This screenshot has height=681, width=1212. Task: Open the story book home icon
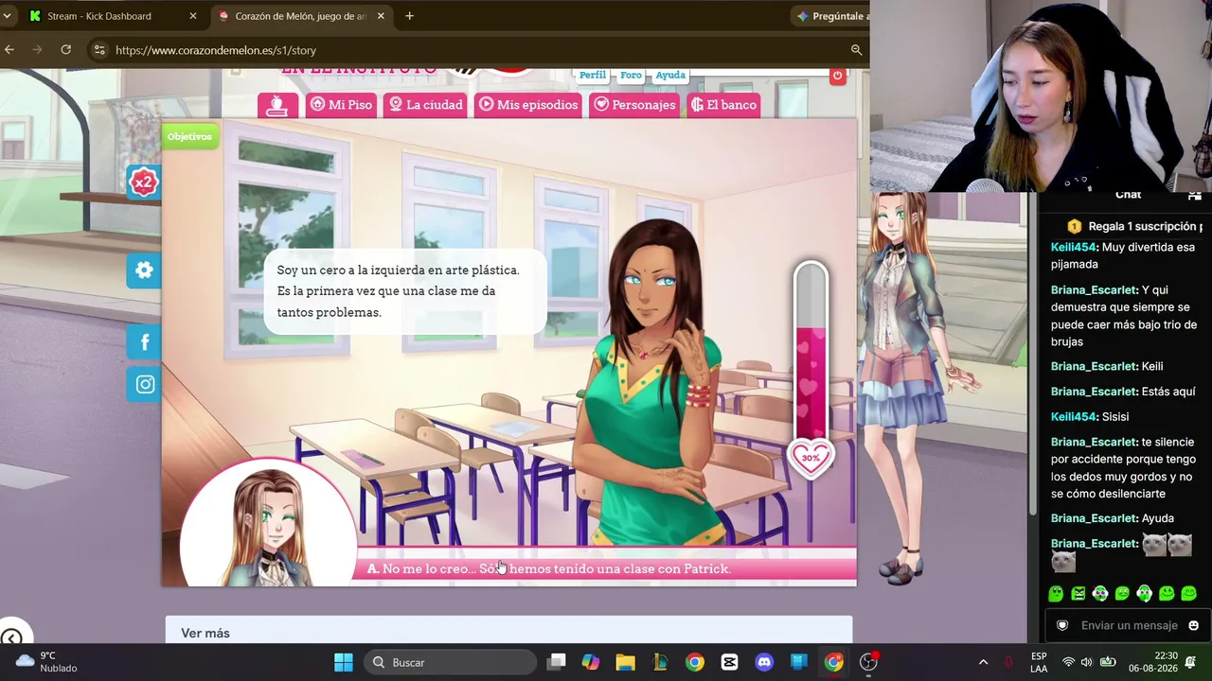click(x=277, y=105)
